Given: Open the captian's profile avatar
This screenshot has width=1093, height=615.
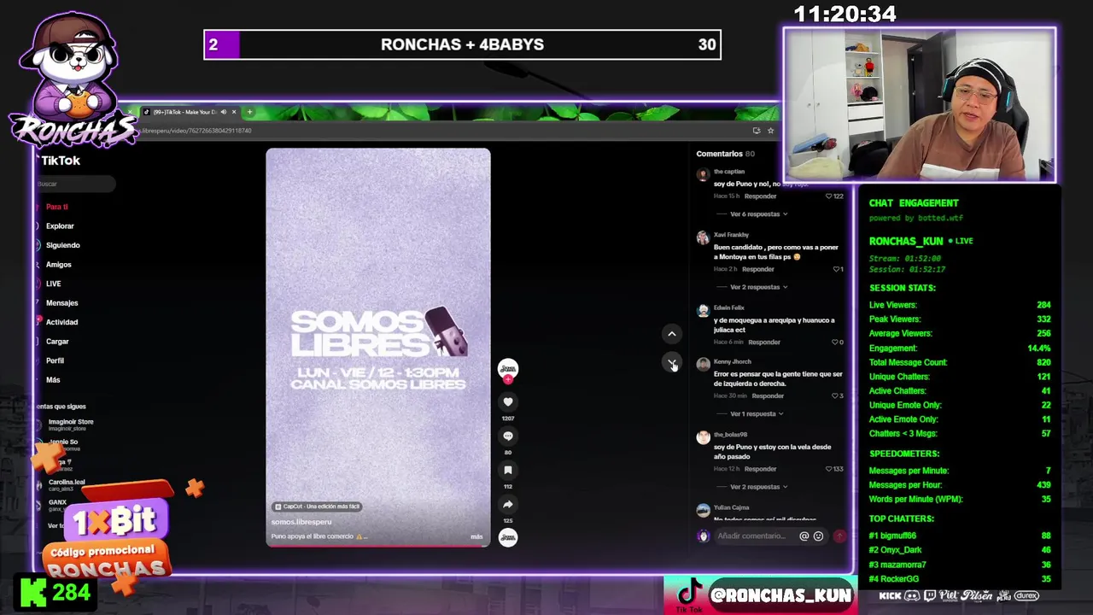Looking at the screenshot, I should (703, 174).
